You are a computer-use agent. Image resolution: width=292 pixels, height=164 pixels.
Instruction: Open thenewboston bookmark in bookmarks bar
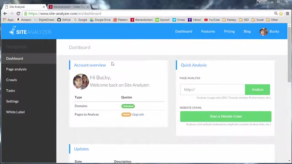(141, 20)
